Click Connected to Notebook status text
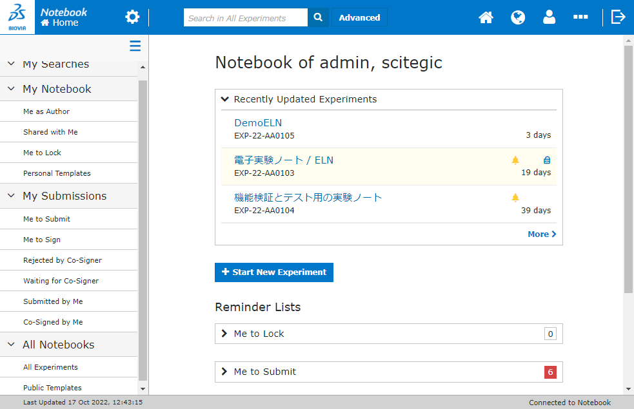Screen dimensions: 634x409 pos(570,403)
